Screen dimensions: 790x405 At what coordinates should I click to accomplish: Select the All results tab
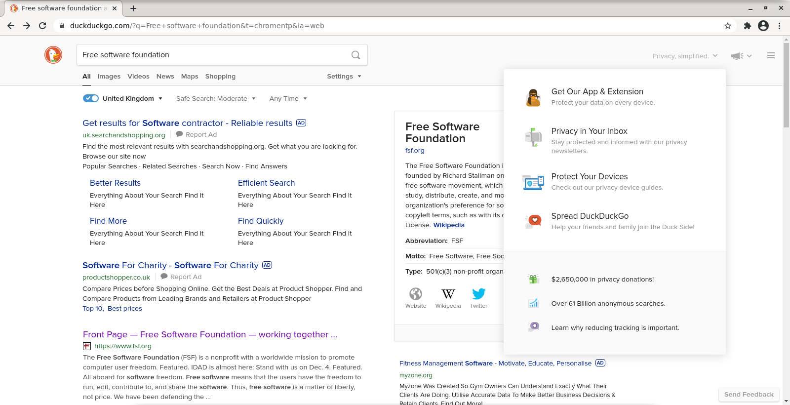pyautogui.click(x=86, y=77)
